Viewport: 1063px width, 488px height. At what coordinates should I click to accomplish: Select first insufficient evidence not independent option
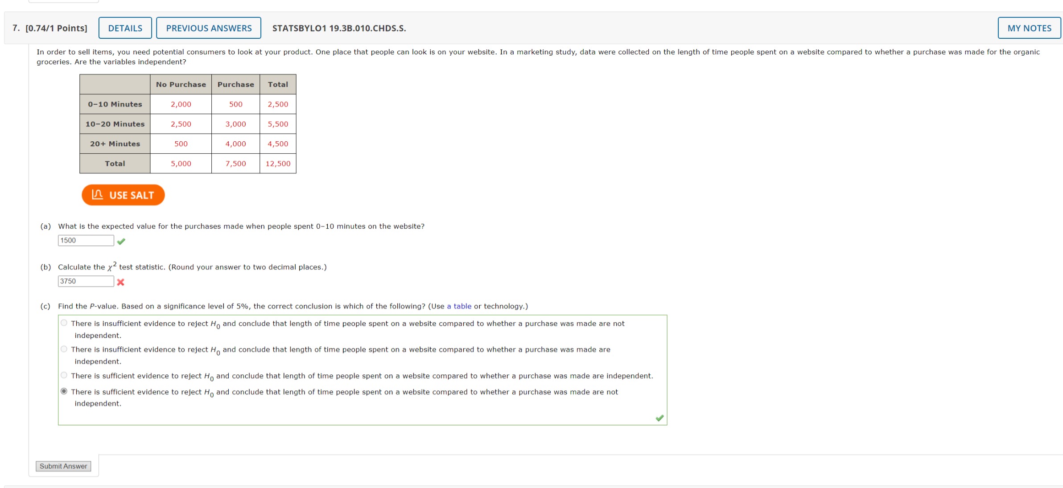click(64, 323)
